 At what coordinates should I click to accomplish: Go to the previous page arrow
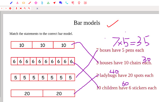click(2, 8)
